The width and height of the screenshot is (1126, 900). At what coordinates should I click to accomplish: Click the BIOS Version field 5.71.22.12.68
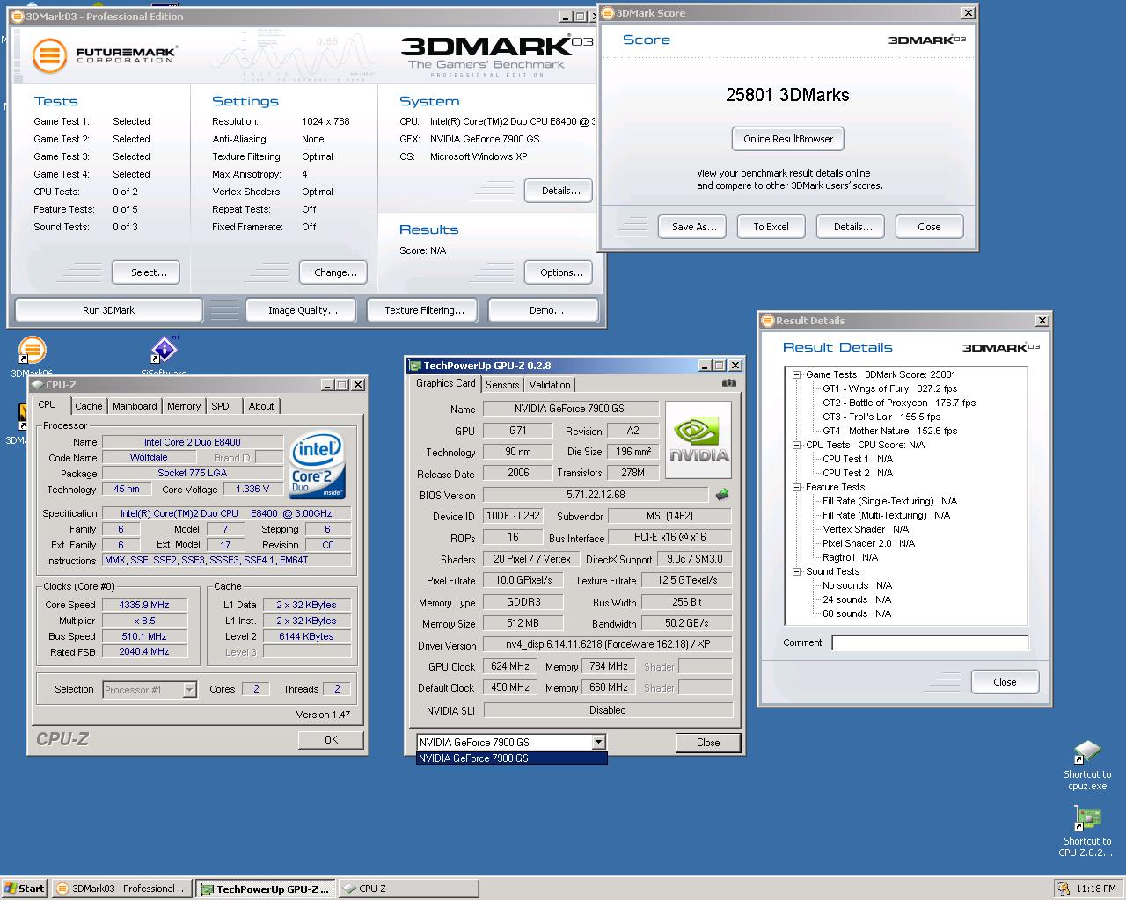[x=596, y=495]
